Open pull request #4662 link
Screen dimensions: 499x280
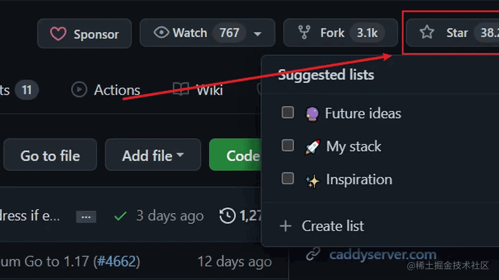click(x=117, y=262)
